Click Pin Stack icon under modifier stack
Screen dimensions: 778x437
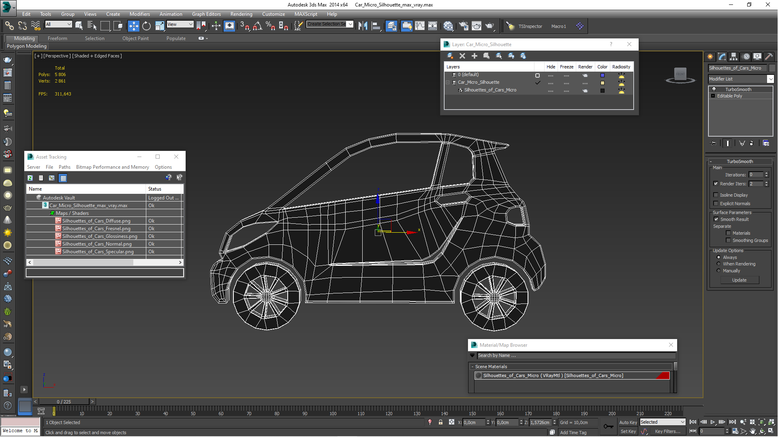[714, 143]
